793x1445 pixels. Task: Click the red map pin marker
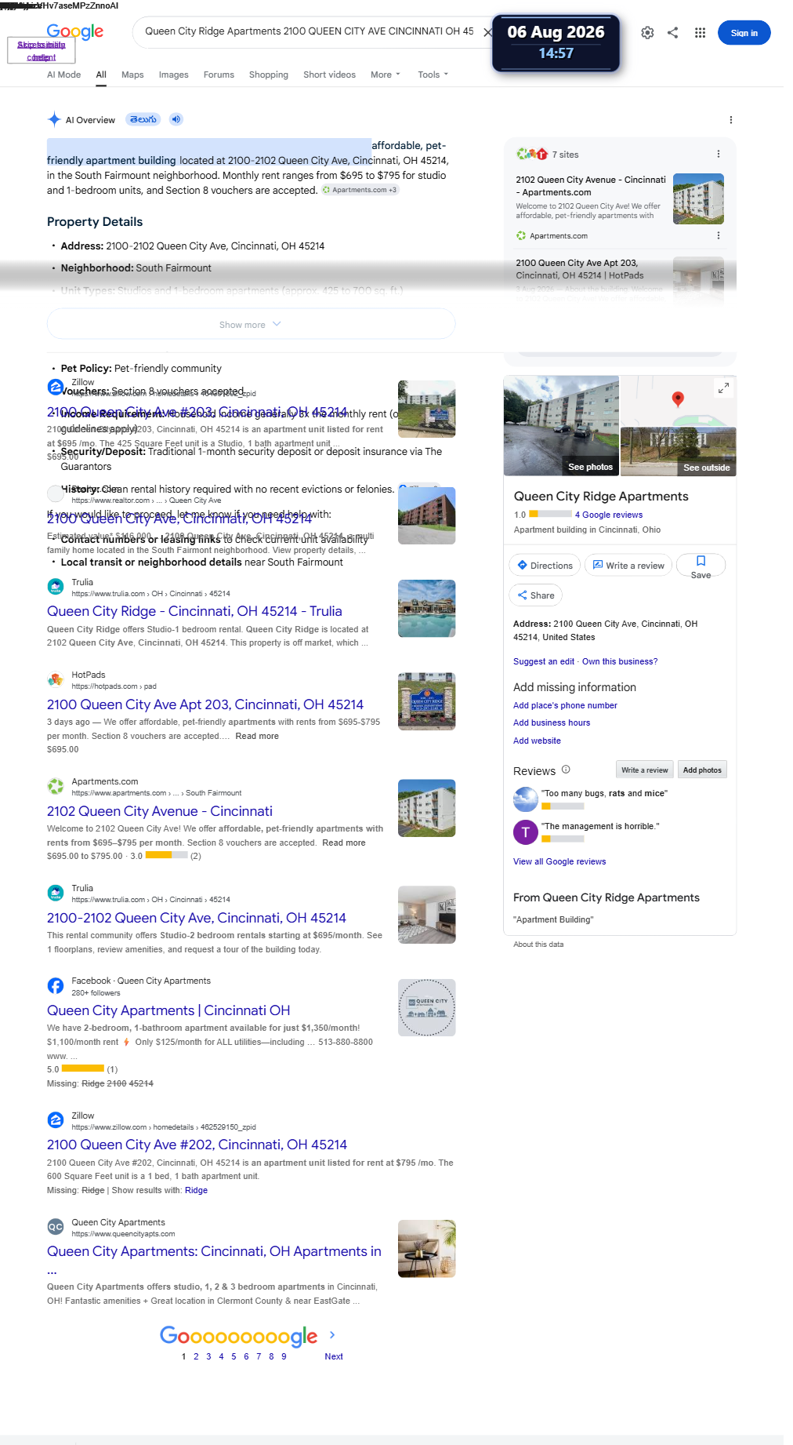pyautogui.click(x=678, y=399)
